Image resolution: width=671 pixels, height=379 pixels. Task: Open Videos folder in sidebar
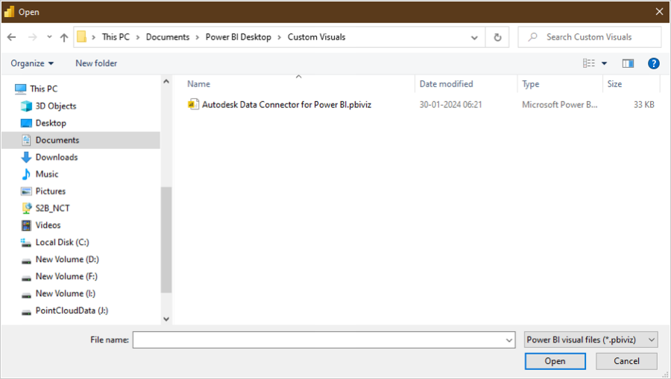(48, 225)
